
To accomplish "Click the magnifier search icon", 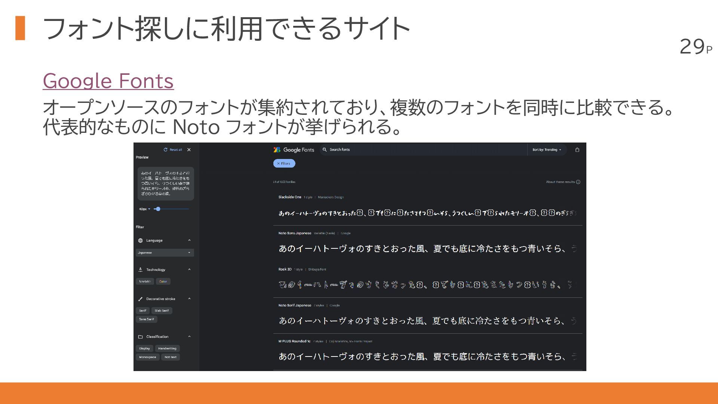I will 325,150.
